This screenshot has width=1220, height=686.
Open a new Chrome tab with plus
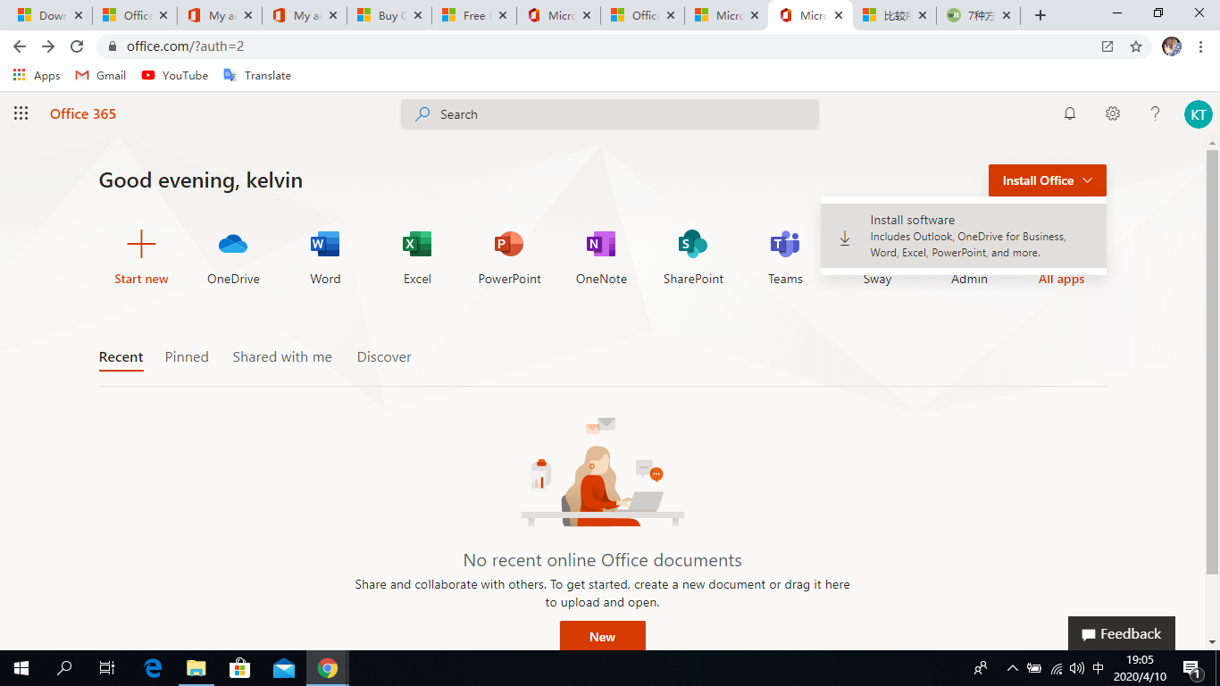1040,15
